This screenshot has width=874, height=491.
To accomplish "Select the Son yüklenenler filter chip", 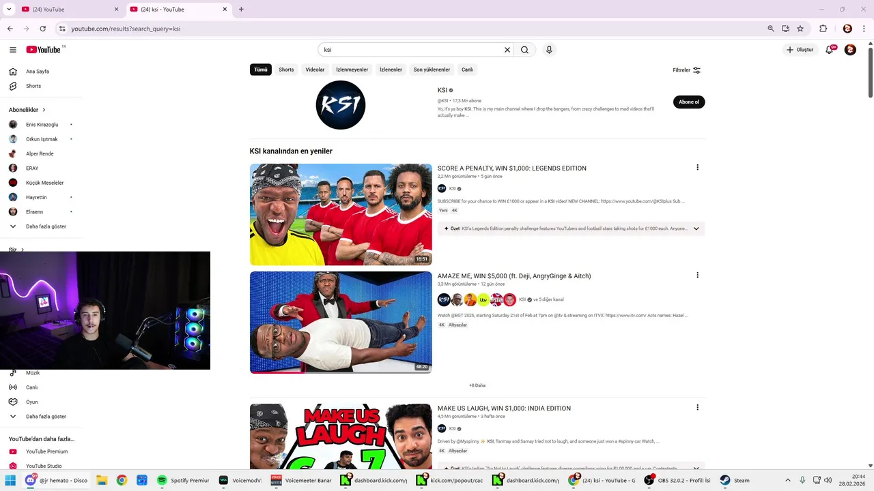I will click(x=432, y=70).
